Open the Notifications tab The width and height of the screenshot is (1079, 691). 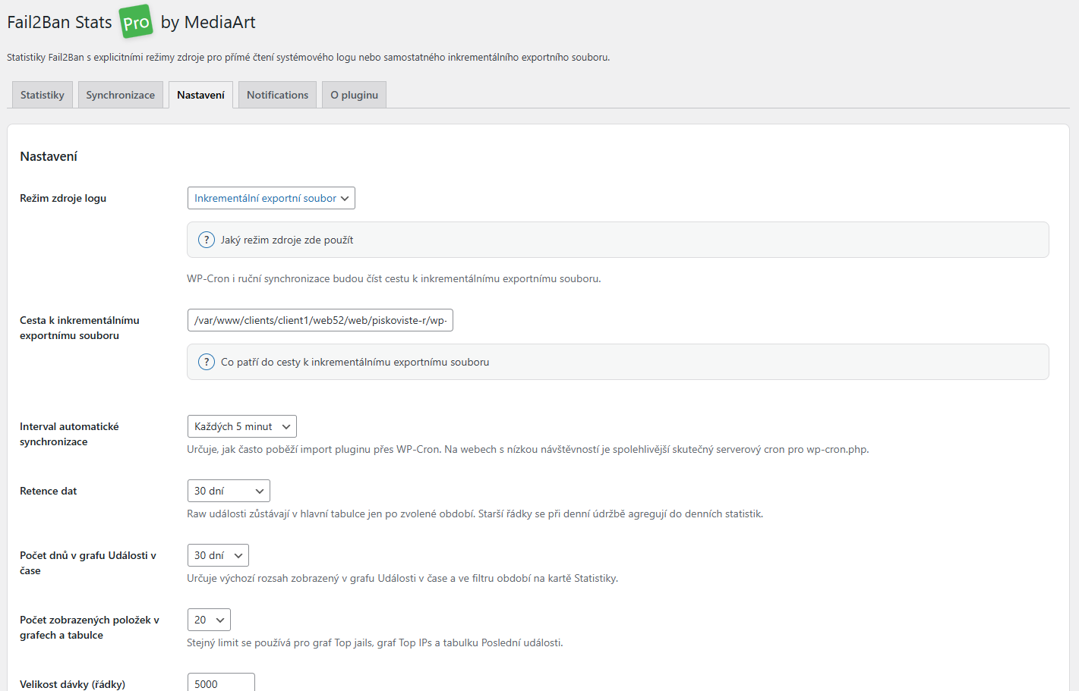tap(277, 95)
